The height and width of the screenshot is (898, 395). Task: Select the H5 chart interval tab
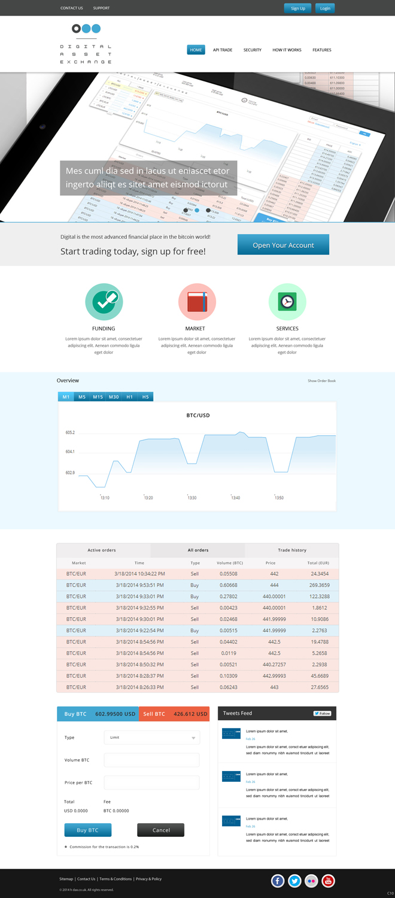coord(145,397)
